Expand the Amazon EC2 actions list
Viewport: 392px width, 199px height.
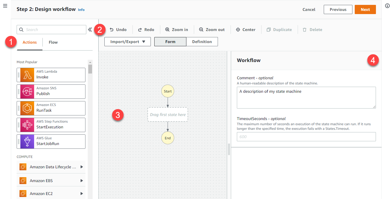pos(82,194)
